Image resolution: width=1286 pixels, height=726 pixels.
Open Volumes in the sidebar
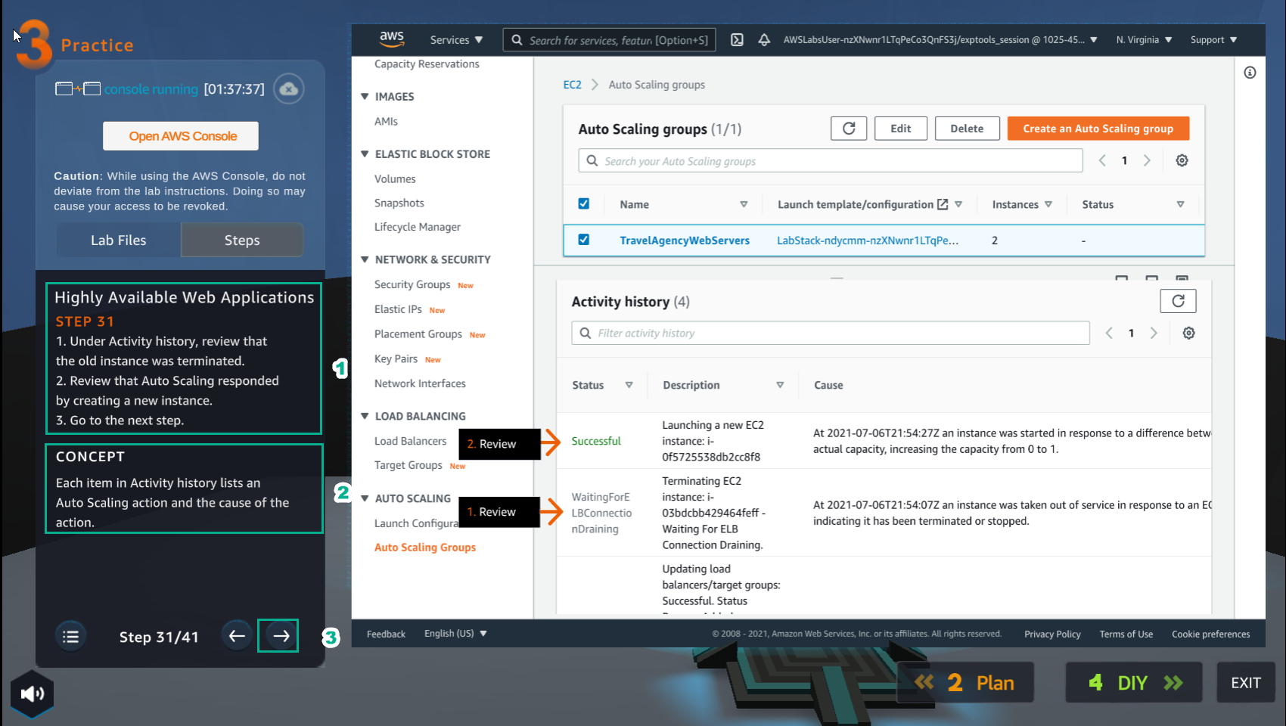[x=395, y=179]
